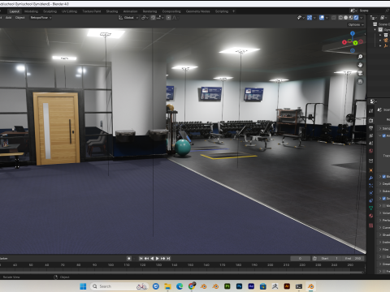The width and height of the screenshot is (390, 292).
Task: Open Microsoft Edge from the taskbar
Action: [180, 286]
